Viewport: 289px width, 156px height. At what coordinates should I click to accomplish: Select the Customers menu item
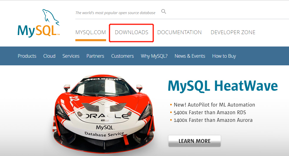(122, 56)
